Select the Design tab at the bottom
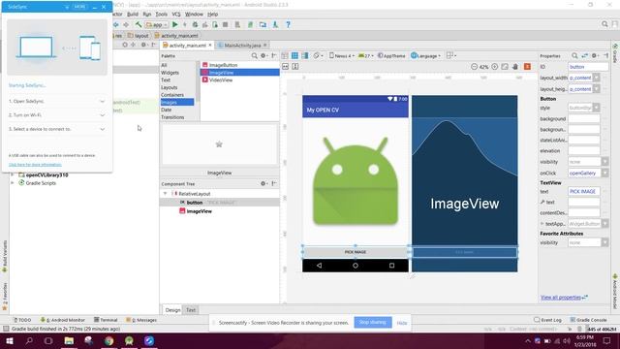This screenshot has height=349, width=620. 172,310
